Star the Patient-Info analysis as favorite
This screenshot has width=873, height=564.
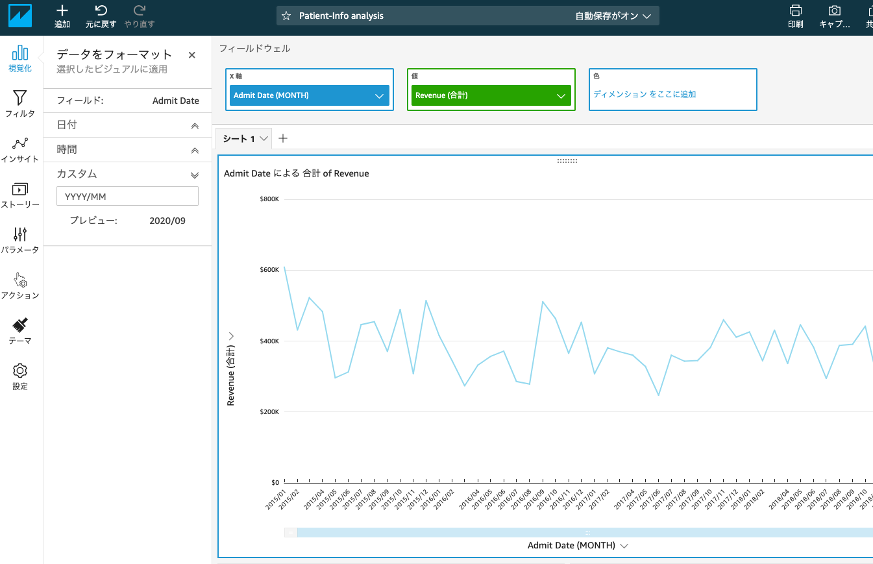286,16
